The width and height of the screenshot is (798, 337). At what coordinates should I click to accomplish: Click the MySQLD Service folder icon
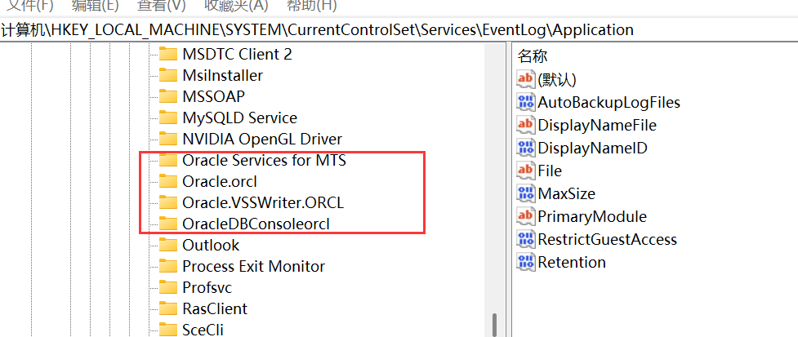(x=167, y=118)
